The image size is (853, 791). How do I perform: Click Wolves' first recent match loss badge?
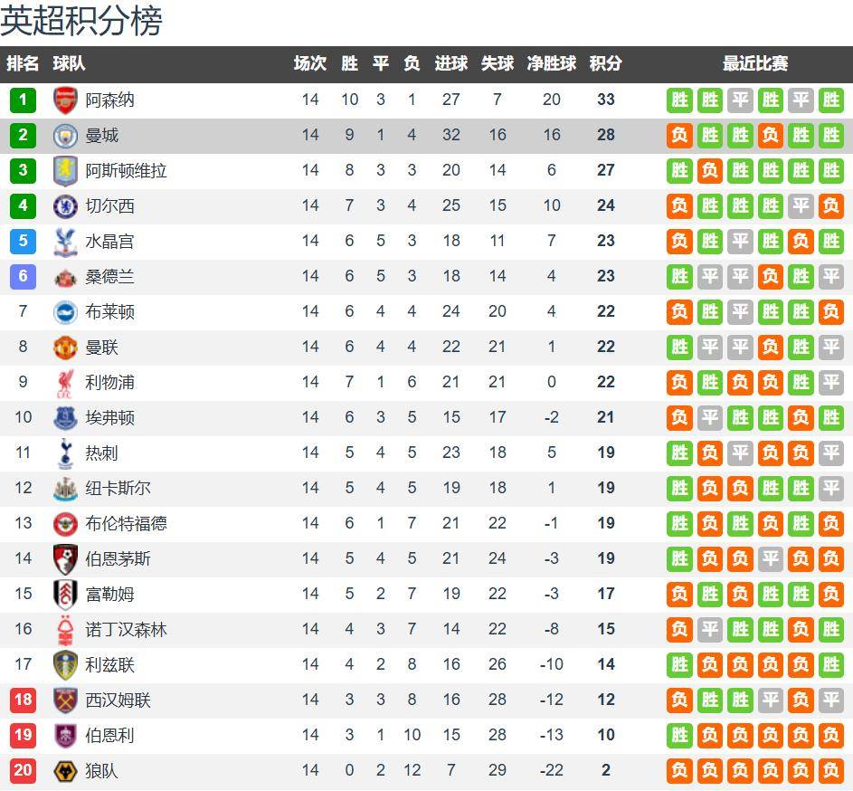[679, 770]
